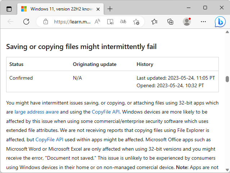Click the address bar URL
Image resolution: width=230 pixels, height=173 pixels.
coord(72,22)
